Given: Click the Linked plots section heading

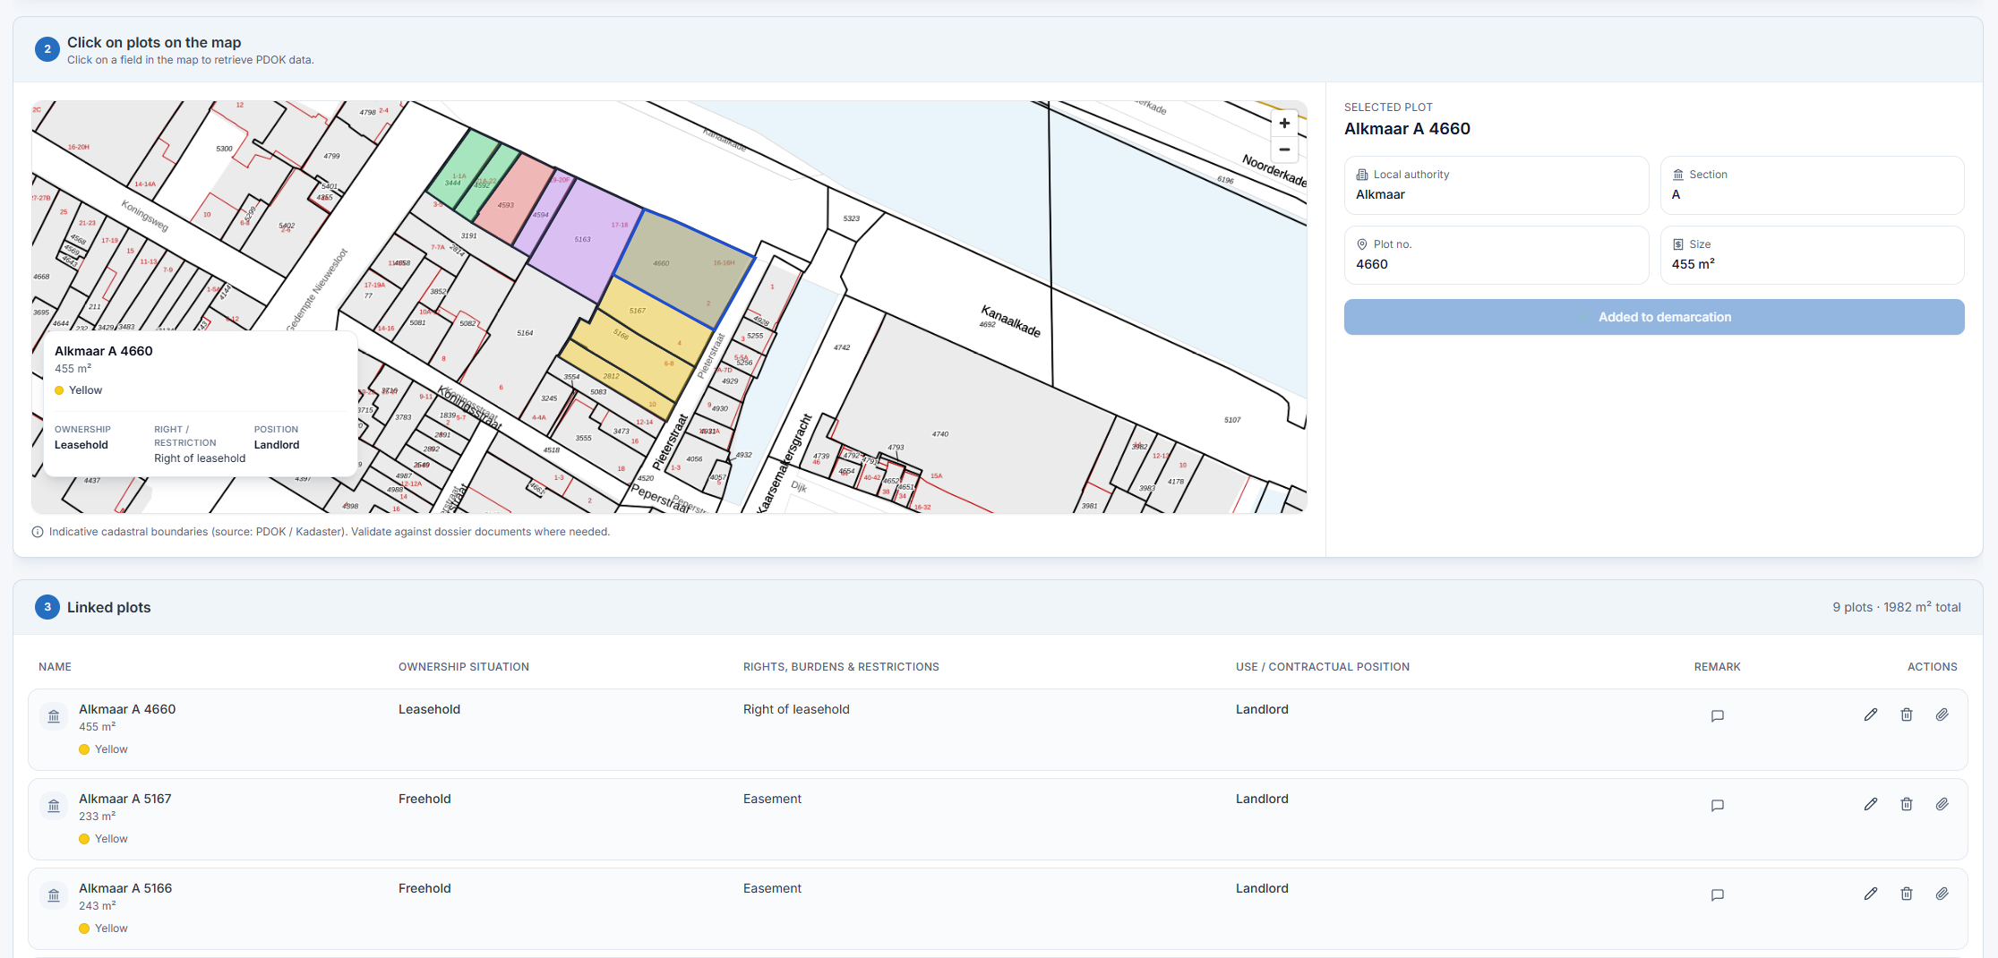Looking at the screenshot, I should click(108, 607).
